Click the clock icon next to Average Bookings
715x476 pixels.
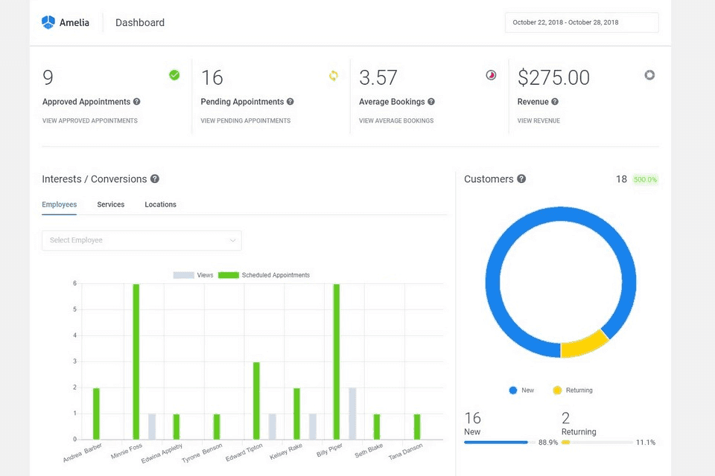point(490,75)
